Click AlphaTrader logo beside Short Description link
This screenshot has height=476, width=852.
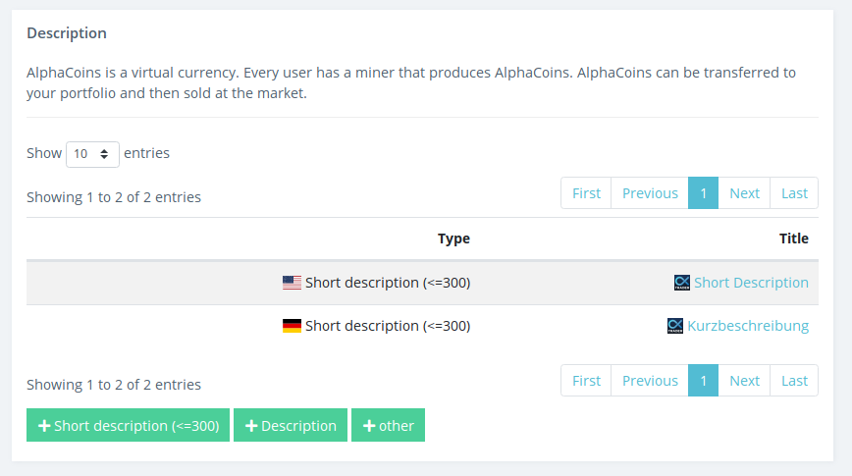point(682,283)
